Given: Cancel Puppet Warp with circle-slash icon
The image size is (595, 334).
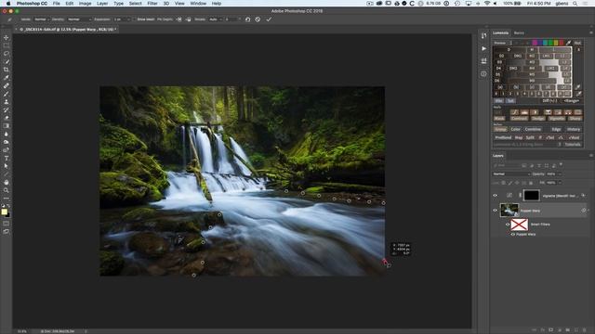Looking at the screenshot, I should pos(258,19).
